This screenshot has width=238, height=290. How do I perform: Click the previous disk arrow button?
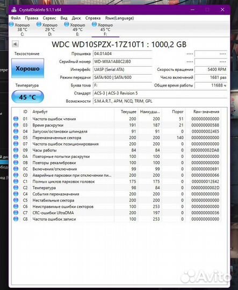coord(15,44)
